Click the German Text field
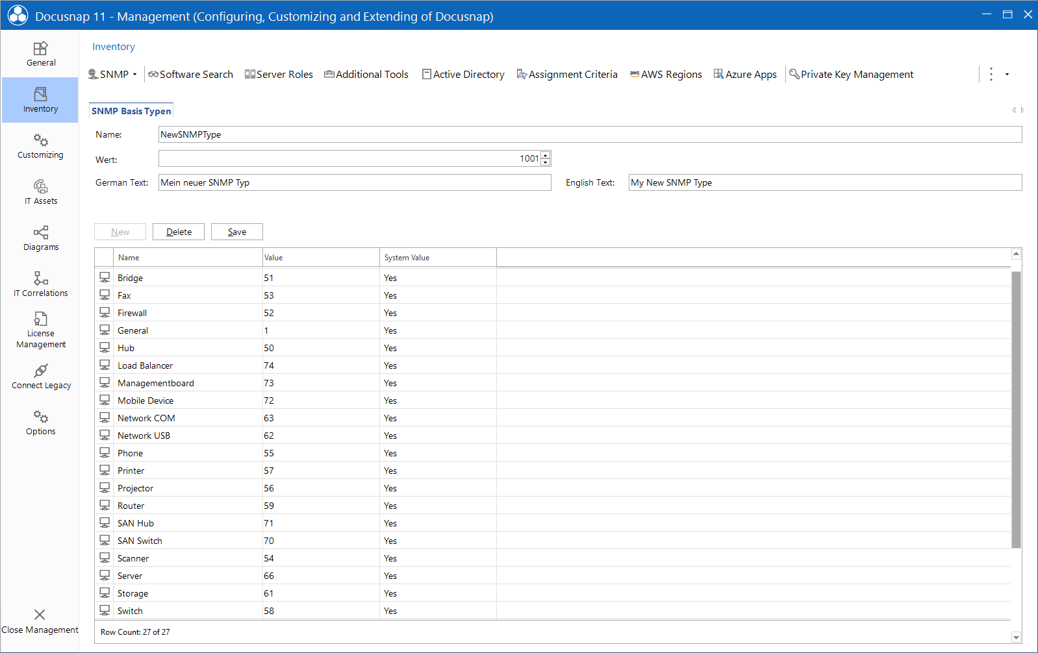1038x653 pixels. pos(355,182)
